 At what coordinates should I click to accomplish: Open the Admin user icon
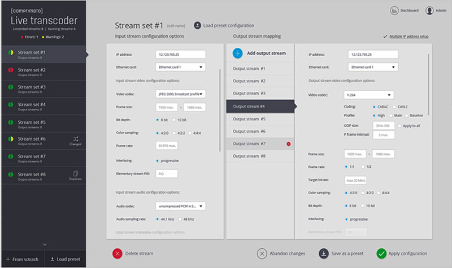pos(429,11)
